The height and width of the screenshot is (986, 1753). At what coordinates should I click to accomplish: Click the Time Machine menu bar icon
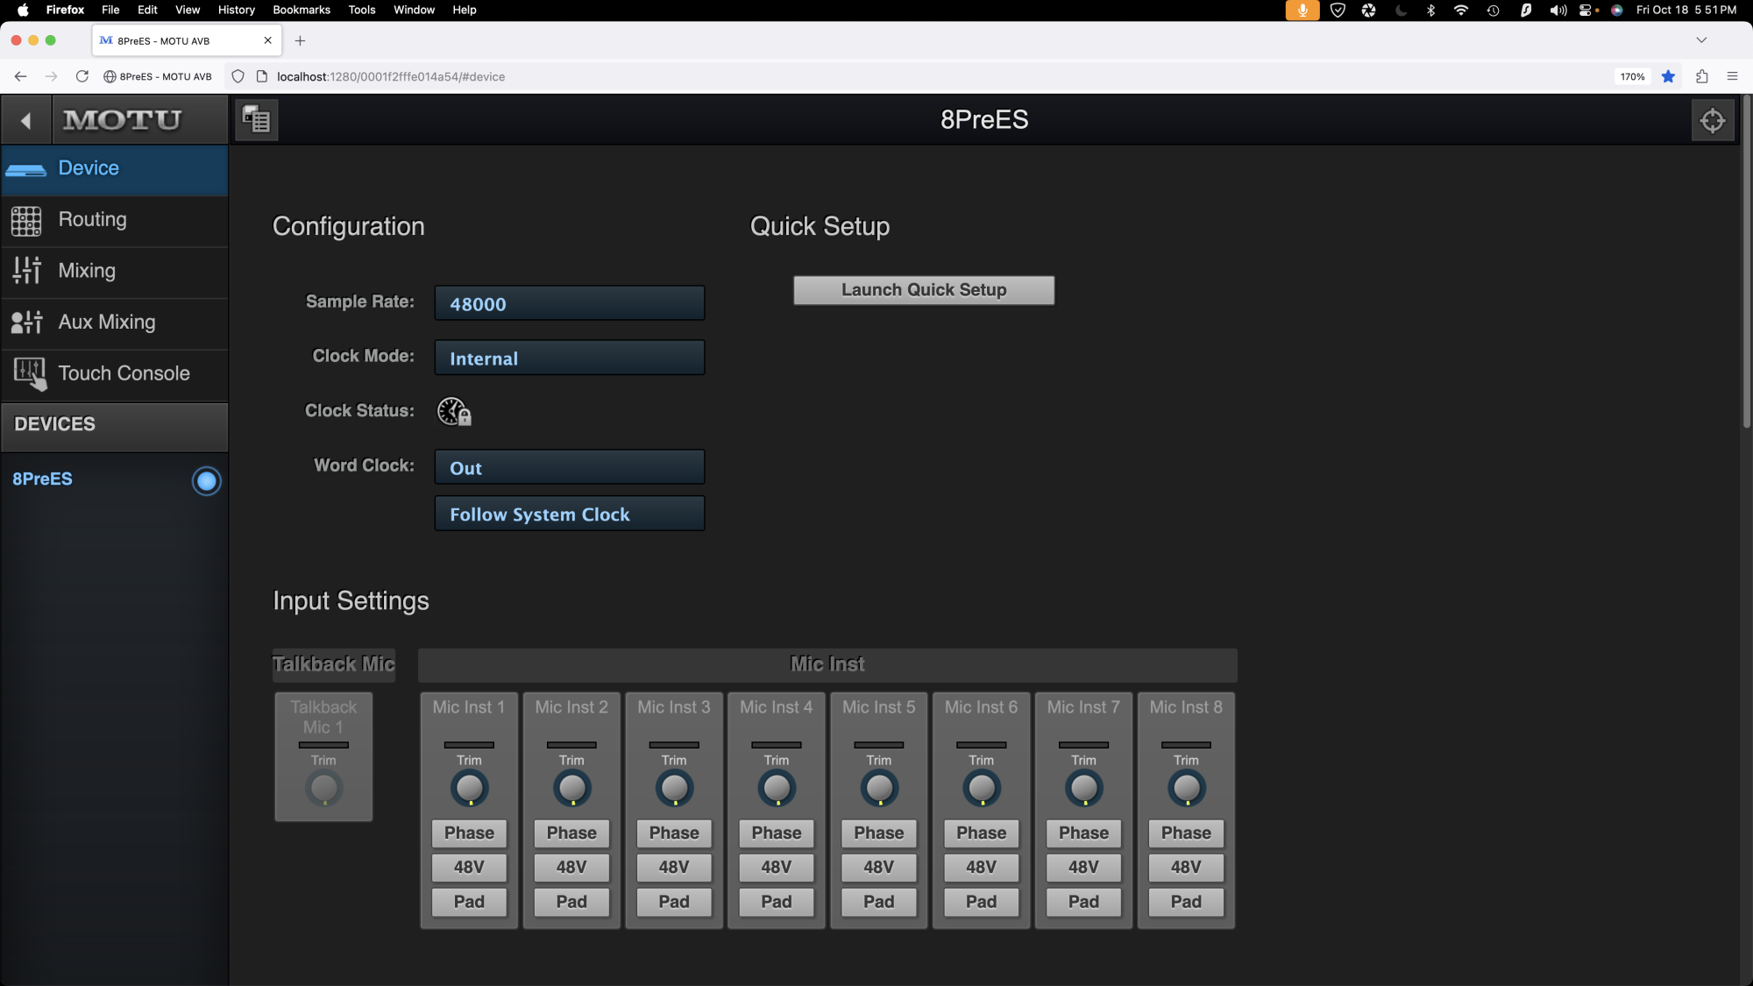coord(1493,10)
